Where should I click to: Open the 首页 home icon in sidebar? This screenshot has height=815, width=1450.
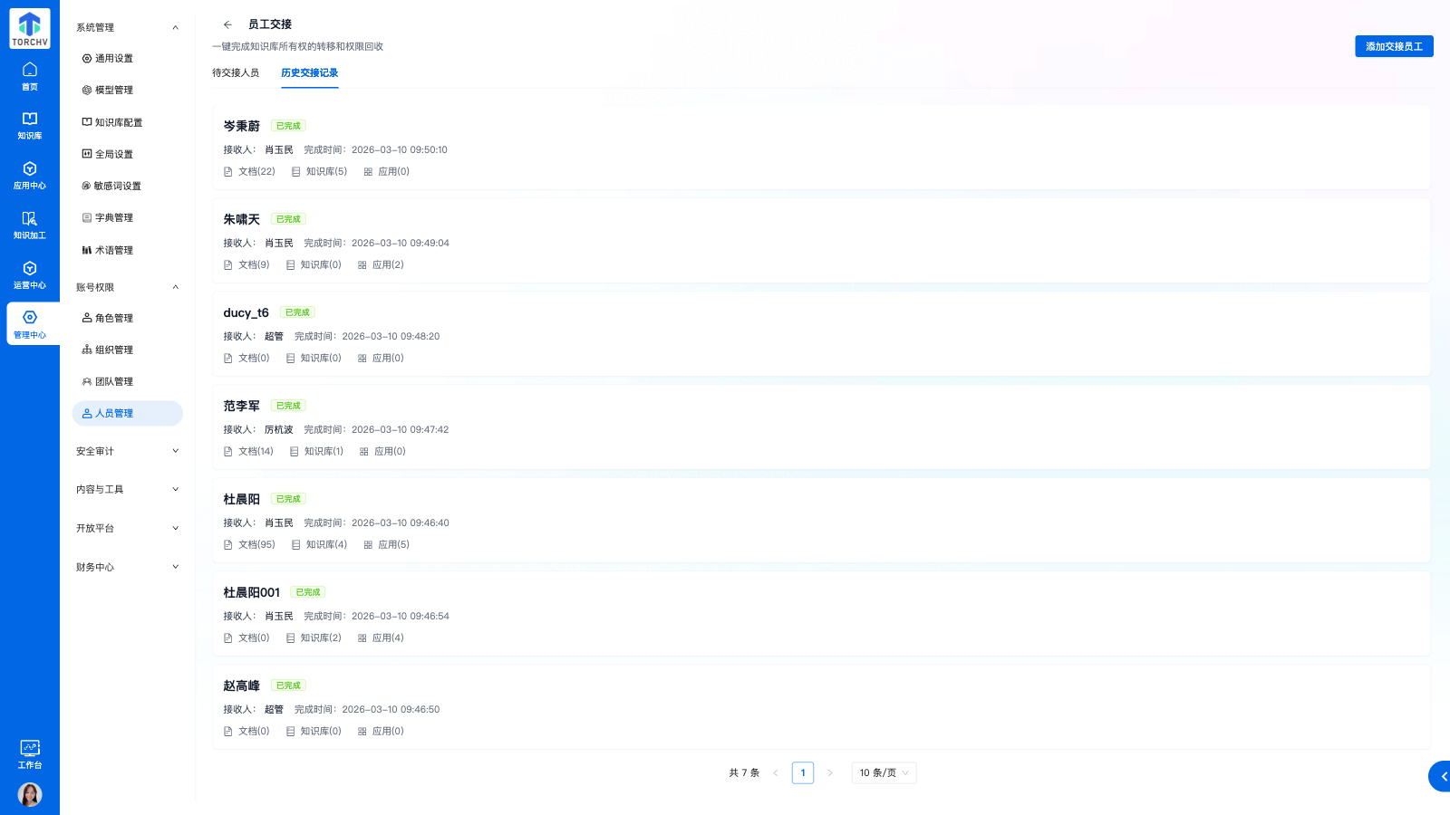30,76
